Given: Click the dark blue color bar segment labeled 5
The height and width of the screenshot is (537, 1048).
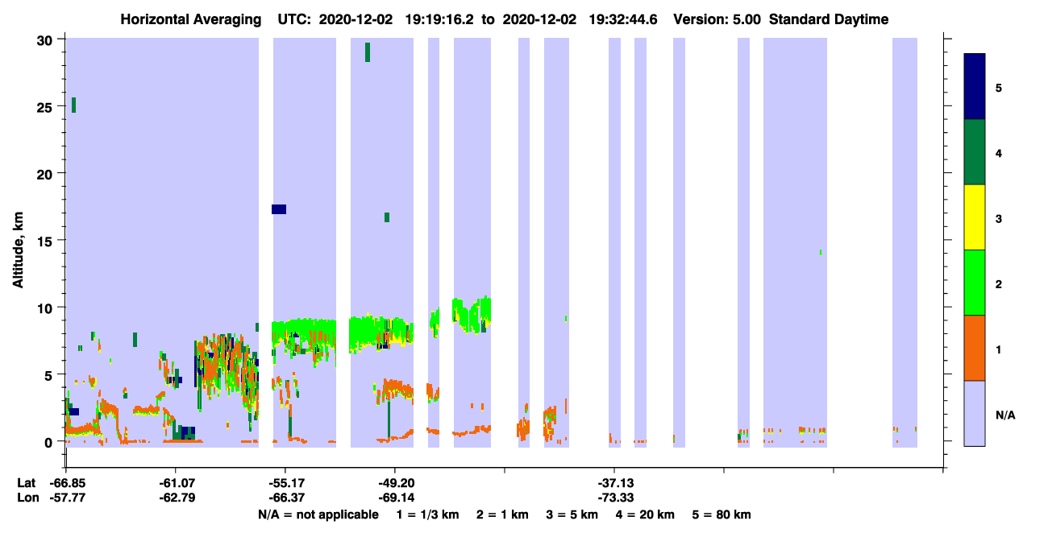Looking at the screenshot, I should tap(975, 86).
